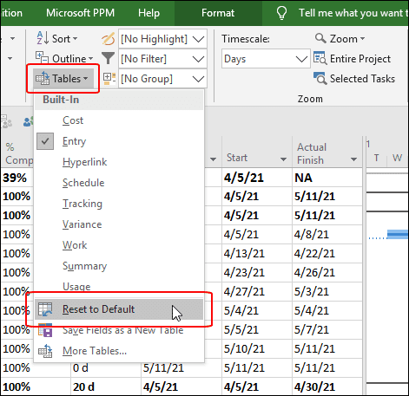Click the lightbulb Tell Me icon
409x396 pixels.
tap(281, 13)
